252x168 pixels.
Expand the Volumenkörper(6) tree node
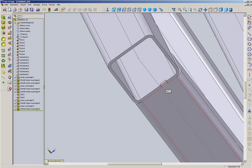click(x=15, y=22)
